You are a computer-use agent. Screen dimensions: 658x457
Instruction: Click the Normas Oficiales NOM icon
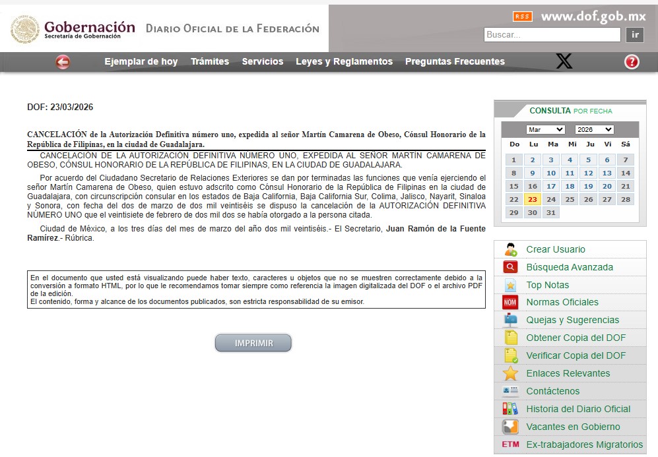tap(511, 302)
